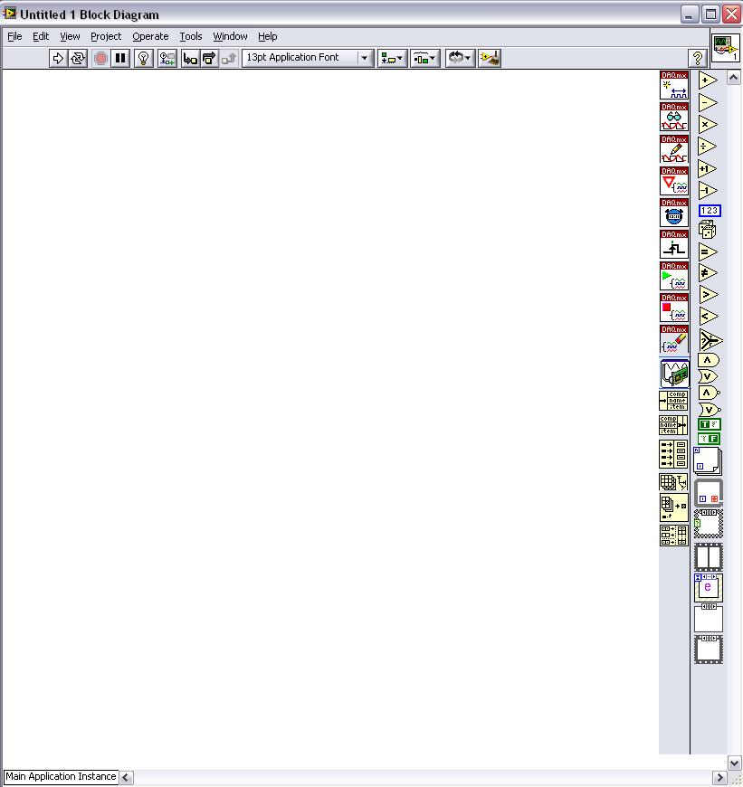The width and height of the screenshot is (743, 787).
Task: Select the Less Than comparison function
Action: (x=709, y=317)
